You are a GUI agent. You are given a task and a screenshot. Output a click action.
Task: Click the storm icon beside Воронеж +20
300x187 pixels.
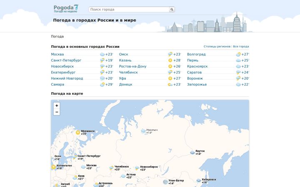click(x=238, y=79)
